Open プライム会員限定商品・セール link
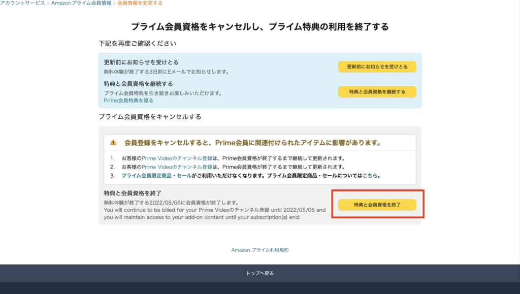Screen dimensions: 520x294 [x=156, y=175]
